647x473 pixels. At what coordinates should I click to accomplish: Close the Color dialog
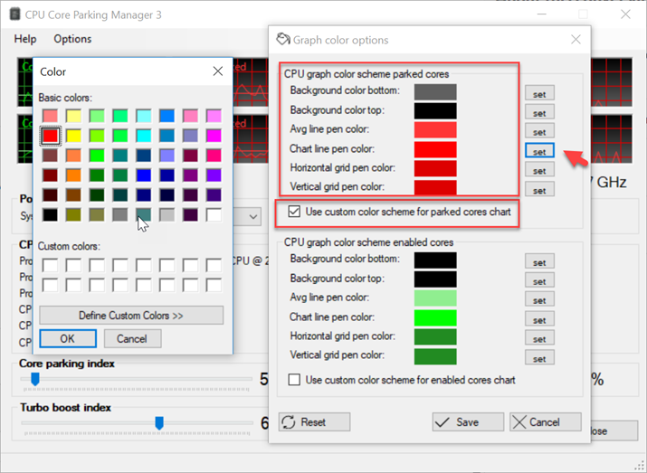(218, 71)
